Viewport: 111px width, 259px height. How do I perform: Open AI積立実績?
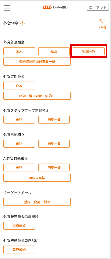[x=37, y=178]
